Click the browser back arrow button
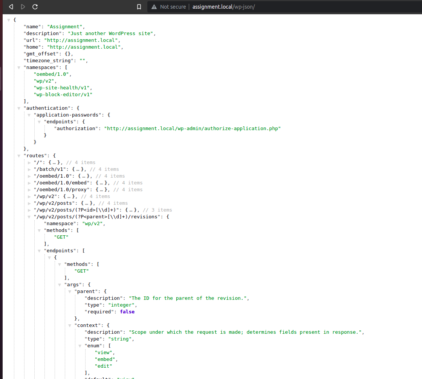 click(x=11, y=7)
